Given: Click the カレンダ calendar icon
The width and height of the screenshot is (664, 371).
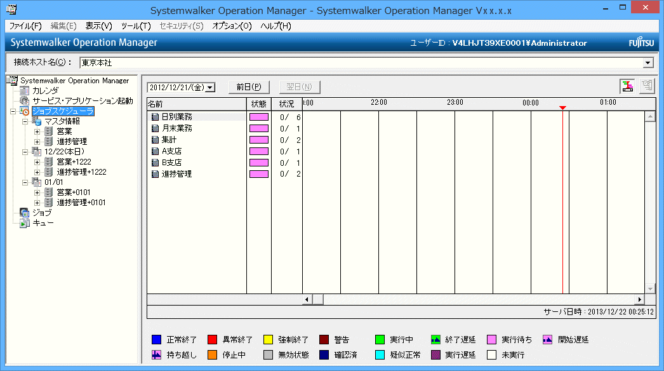Looking at the screenshot, I should click(x=25, y=90).
